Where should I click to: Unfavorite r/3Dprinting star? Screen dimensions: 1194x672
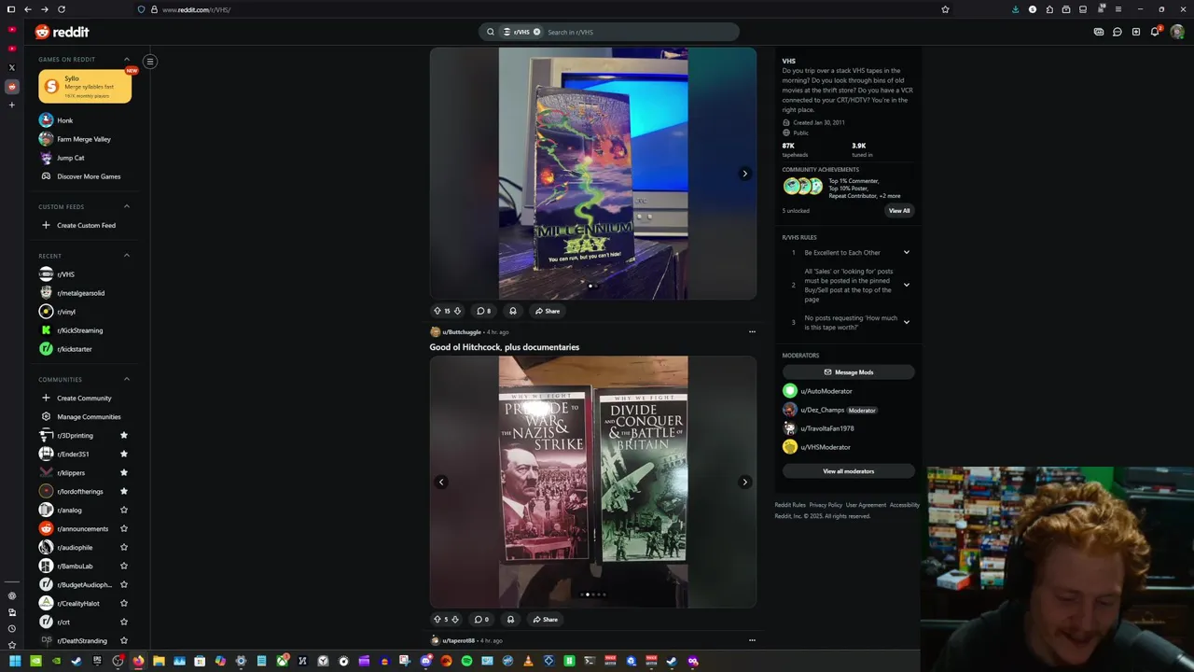(123, 435)
